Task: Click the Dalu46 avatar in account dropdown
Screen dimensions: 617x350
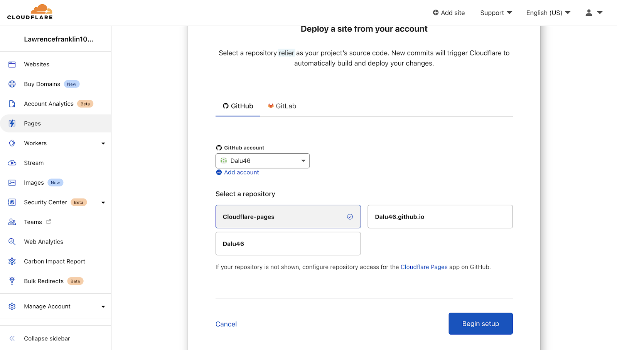Action: coord(224,161)
